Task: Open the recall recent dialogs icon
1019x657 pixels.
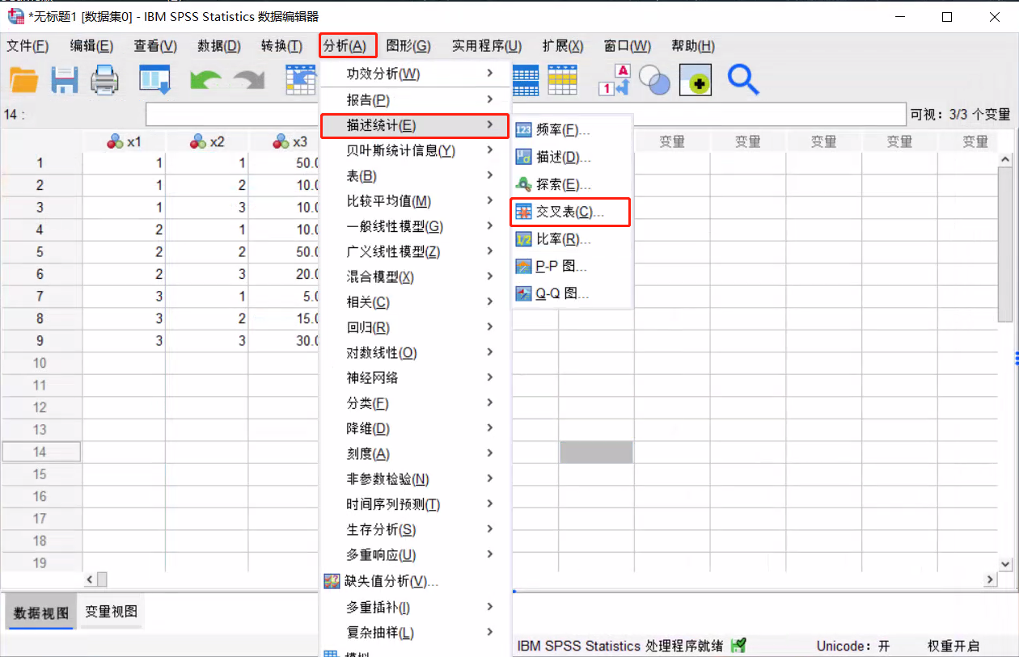Action: click(x=154, y=79)
